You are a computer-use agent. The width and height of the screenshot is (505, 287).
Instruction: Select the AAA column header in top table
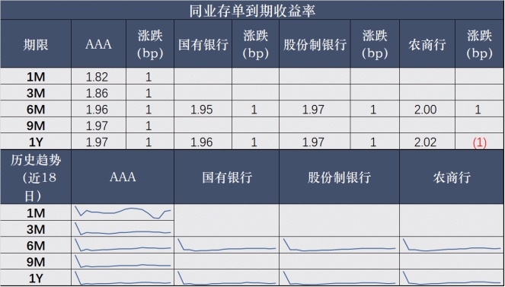98,43
